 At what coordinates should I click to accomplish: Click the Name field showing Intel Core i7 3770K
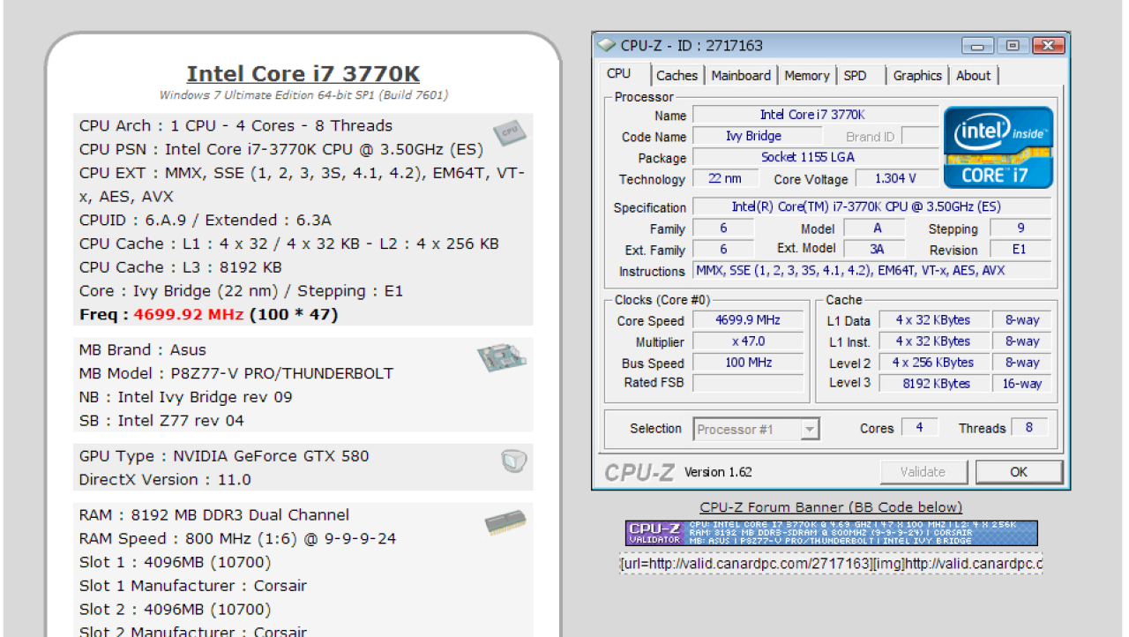coord(815,116)
